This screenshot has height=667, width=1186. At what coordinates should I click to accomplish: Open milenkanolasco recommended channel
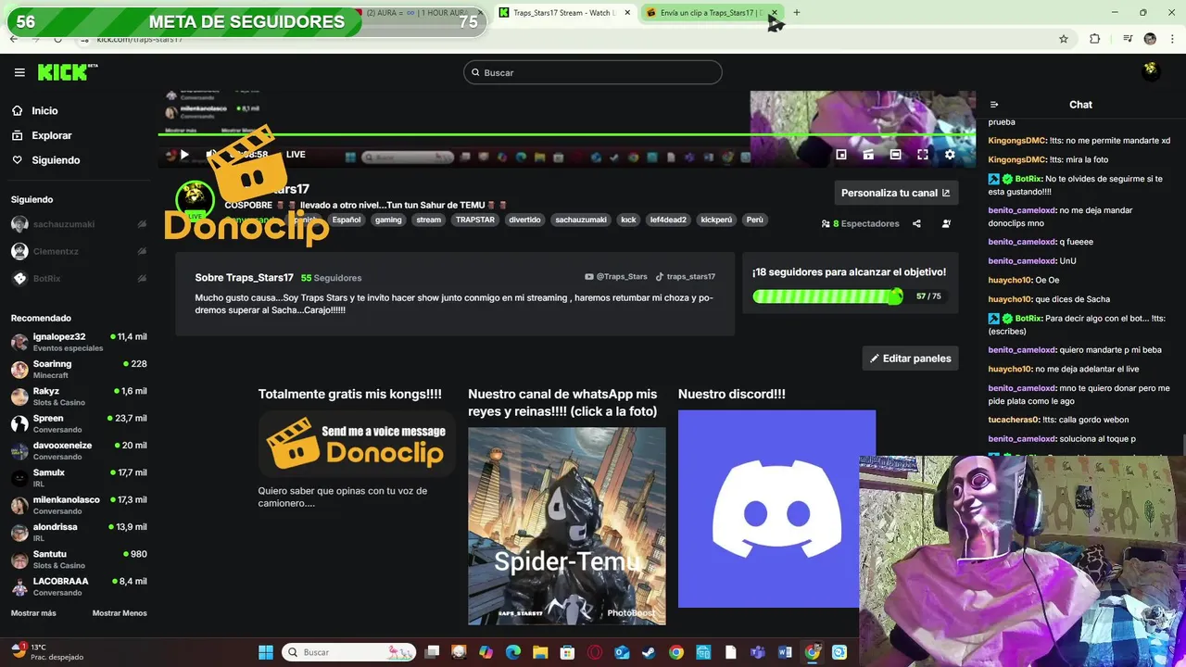tap(79, 505)
